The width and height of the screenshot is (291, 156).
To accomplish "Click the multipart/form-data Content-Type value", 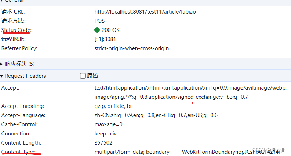I will [x=187, y=152].
